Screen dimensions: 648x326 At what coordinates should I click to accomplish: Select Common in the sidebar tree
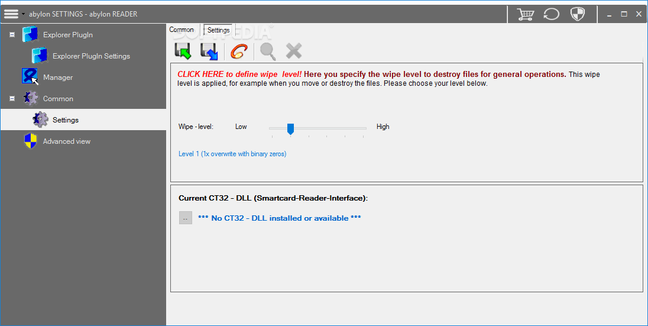(x=59, y=98)
